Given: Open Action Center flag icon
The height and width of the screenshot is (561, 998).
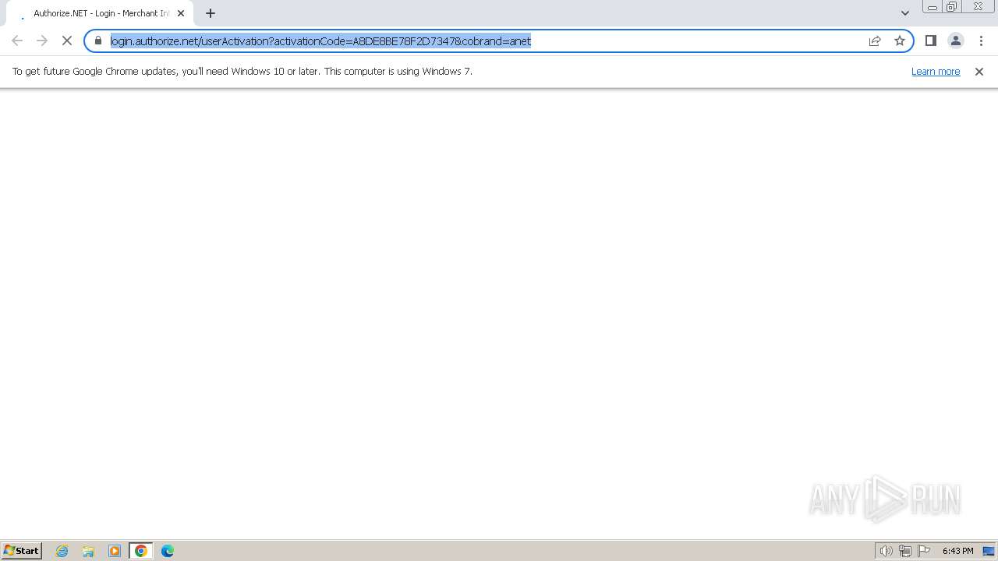Looking at the screenshot, I should click(924, 551).
